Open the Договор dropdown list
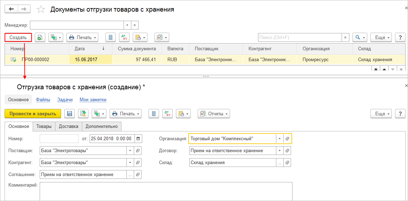The height and width of the screenshot is (201, 408). coord(279,151)
